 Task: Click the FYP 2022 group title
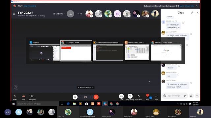(x=24, y=13)
